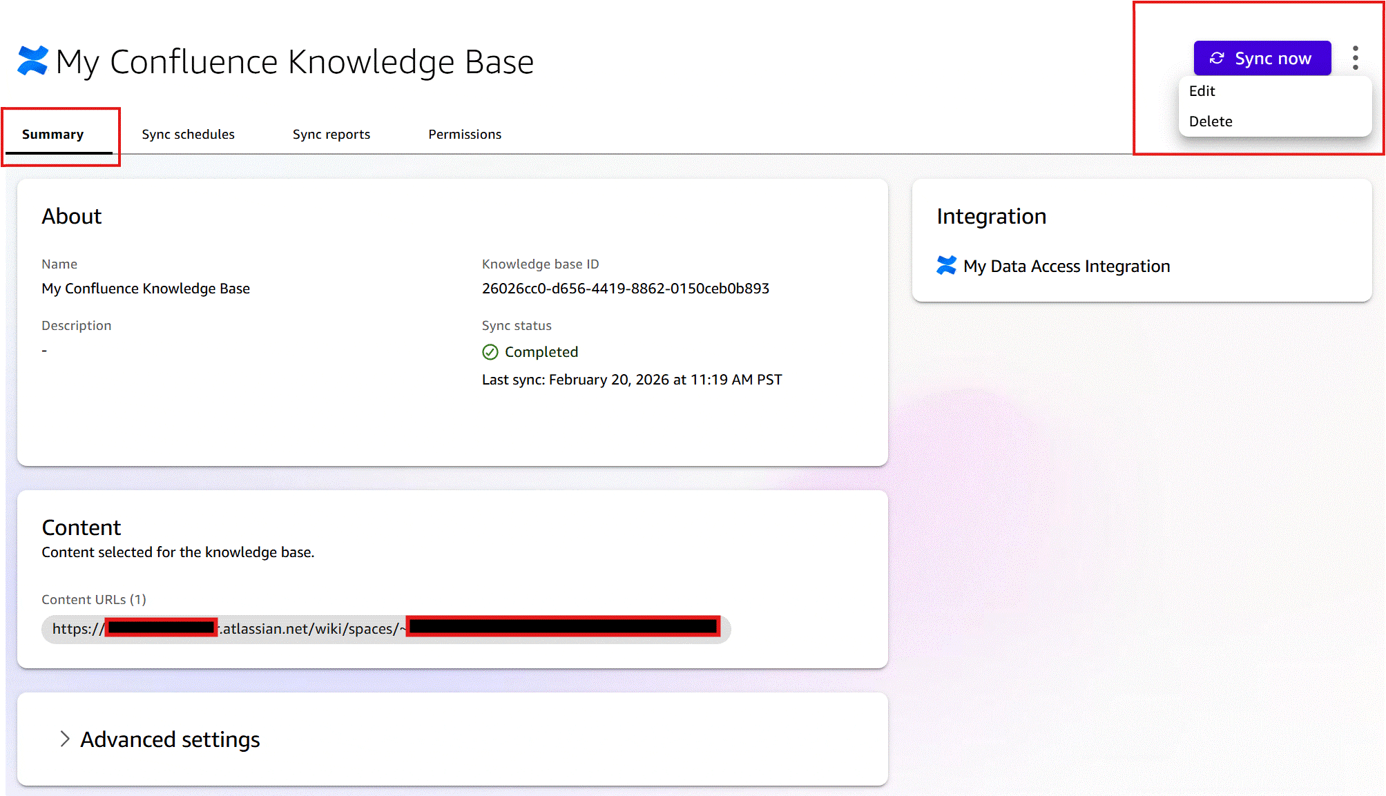This screenshot has height=796, width=1386.
Task: Select the Knowledge base ID value
Action: [x=625, y=289]
